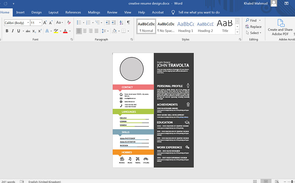Justify the paragraph text
Viewport: 295px width, 183px height.
point(97,31)
